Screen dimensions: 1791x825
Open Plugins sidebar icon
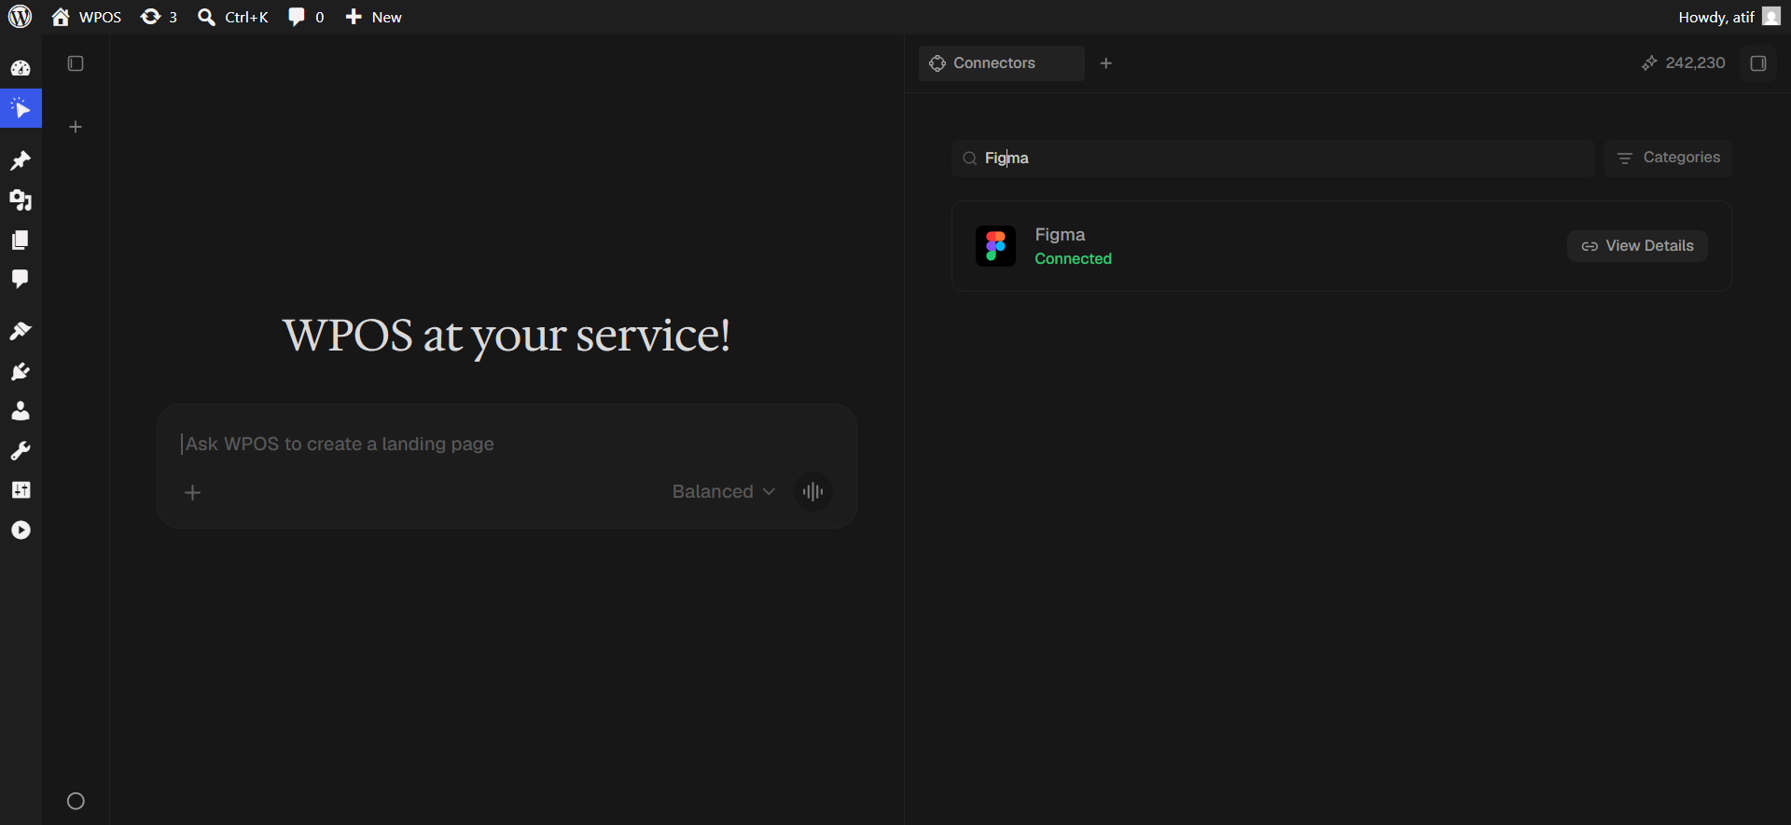point(21,372)
